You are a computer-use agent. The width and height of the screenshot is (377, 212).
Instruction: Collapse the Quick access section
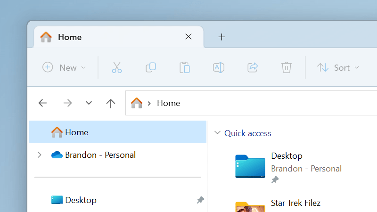click(217, 133)
